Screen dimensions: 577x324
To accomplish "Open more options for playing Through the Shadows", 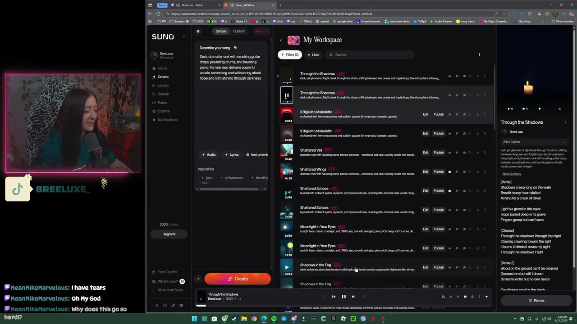I will [x=485, y=95].
